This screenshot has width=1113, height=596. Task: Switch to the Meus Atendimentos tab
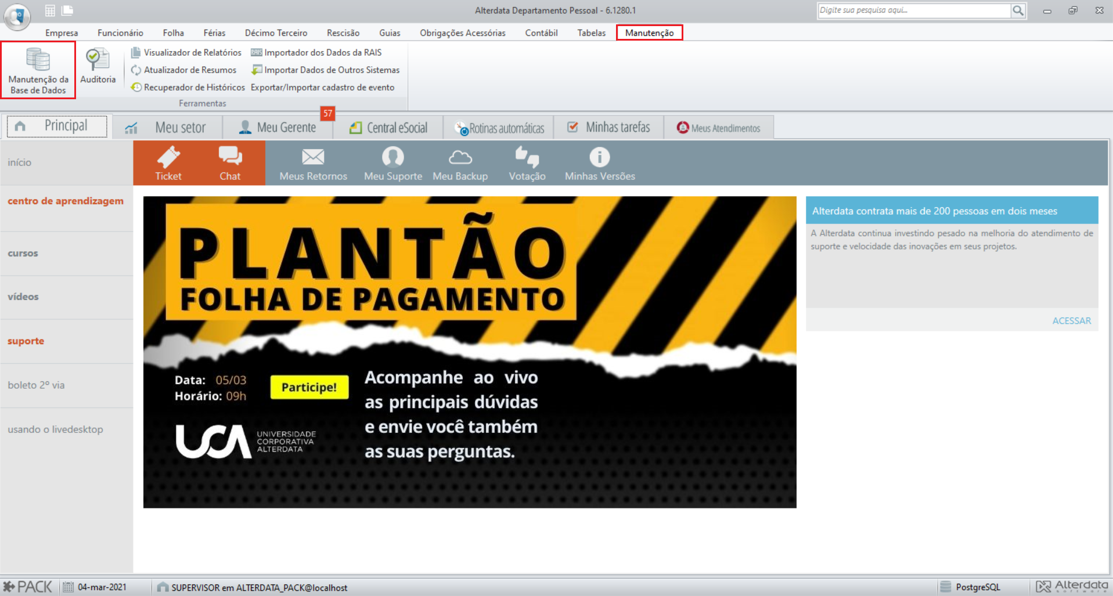pos(719,128)
